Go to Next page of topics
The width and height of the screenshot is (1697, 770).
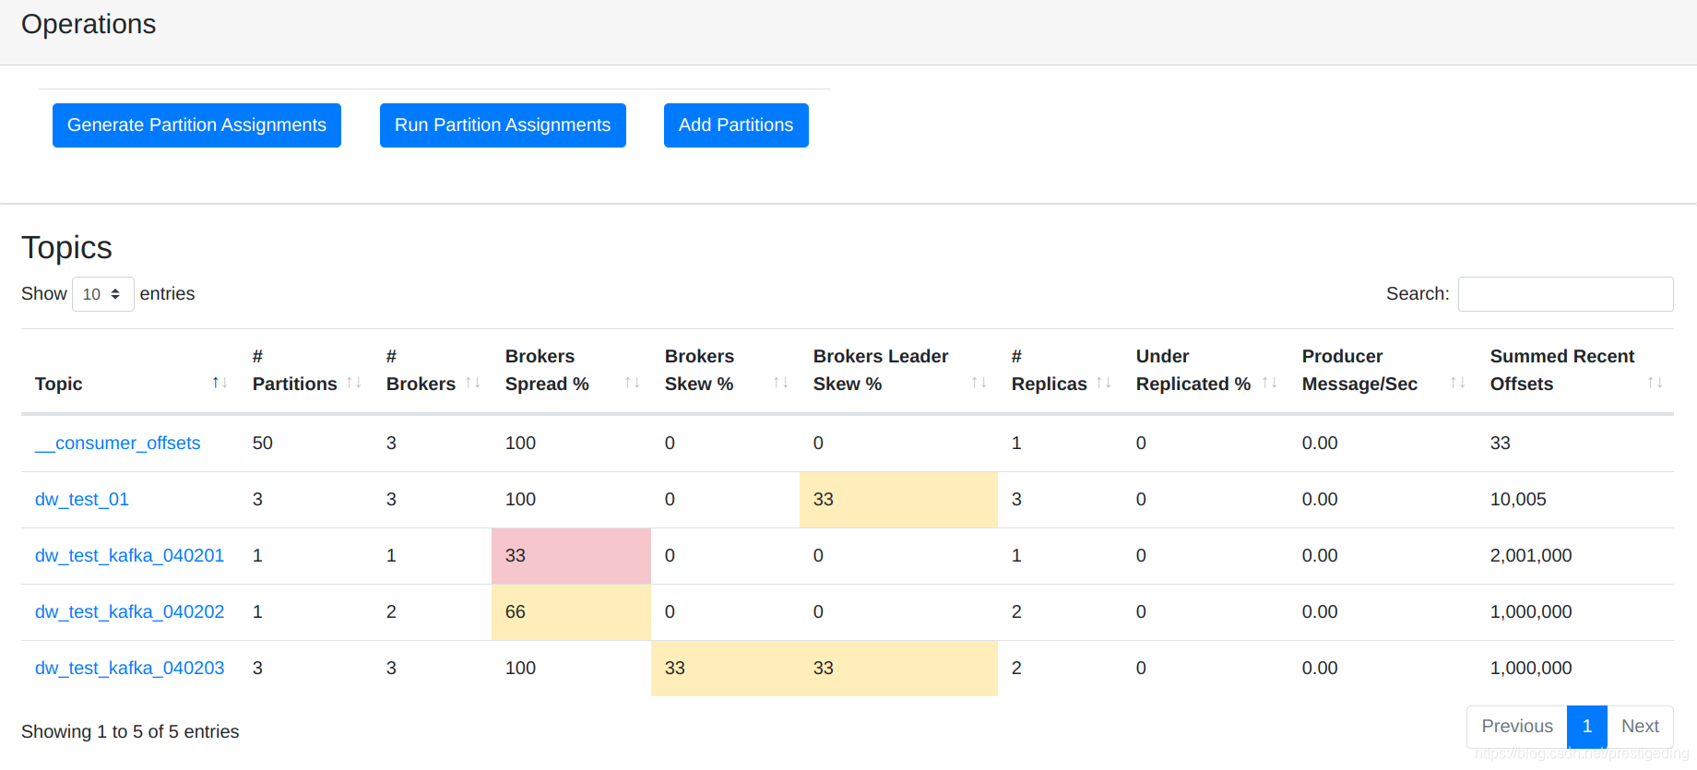pyautogui.click(x=1640, y=727)
